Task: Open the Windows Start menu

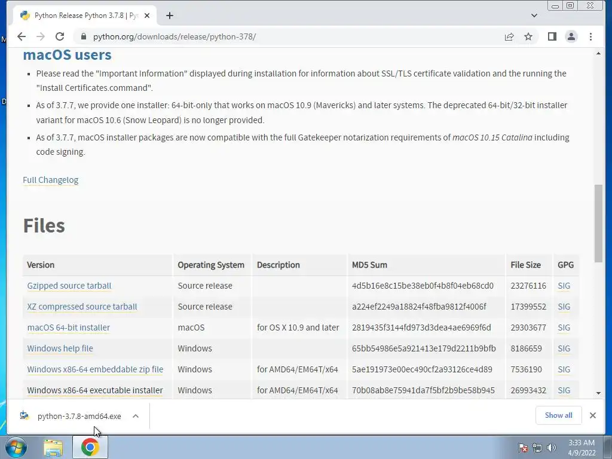Action: (x=16, y=447)
